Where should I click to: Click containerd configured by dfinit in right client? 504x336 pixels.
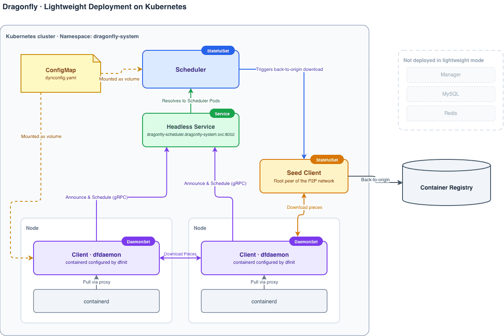pyautogui.click(x=264, y=262)
